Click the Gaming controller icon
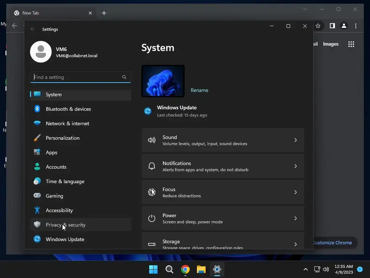The height and width of the screenshot is (278, 370). tap(37, 195)
